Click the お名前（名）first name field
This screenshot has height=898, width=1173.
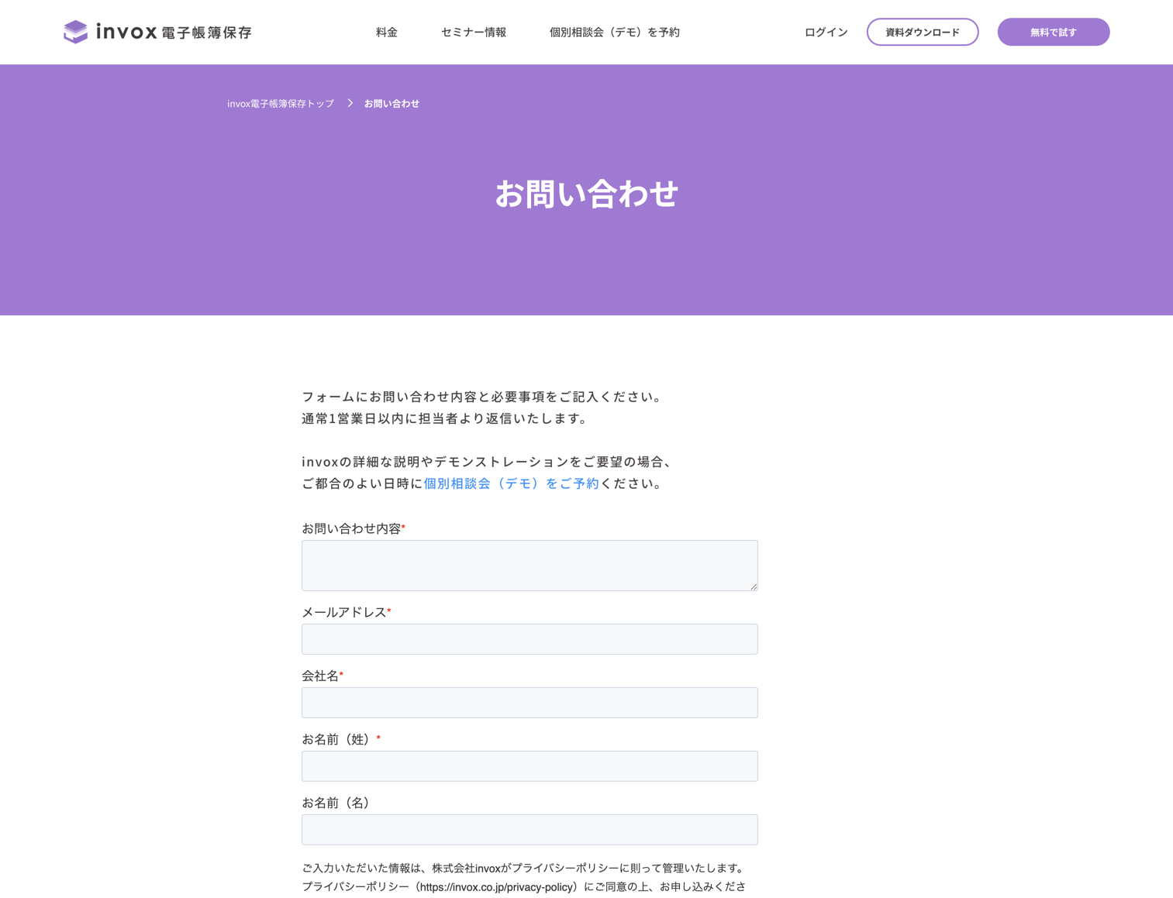[530, 829]
